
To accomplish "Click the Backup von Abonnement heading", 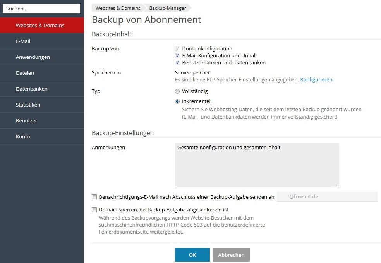I will (x=146, y=20).
